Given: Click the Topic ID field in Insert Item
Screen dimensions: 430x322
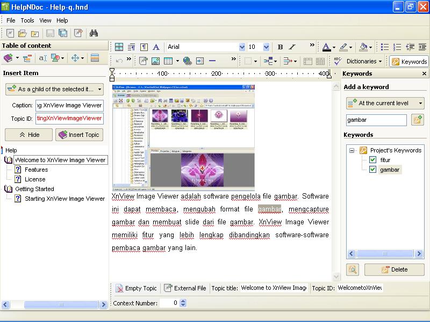Looking at the screenshot, I should 69,119.
